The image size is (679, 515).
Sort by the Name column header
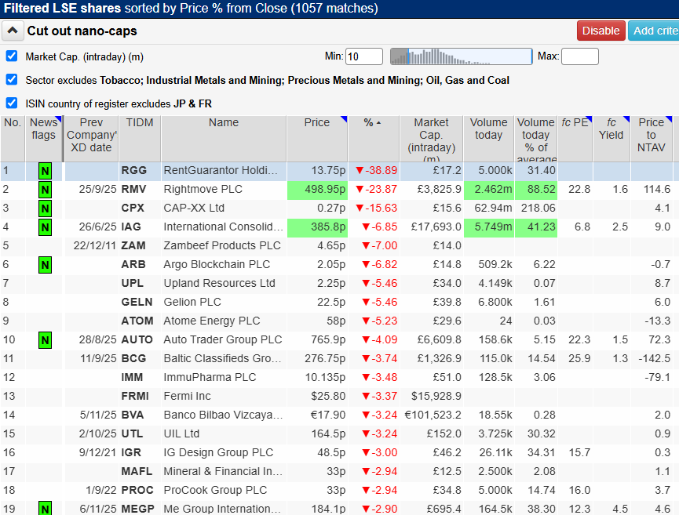pos(224,140)
